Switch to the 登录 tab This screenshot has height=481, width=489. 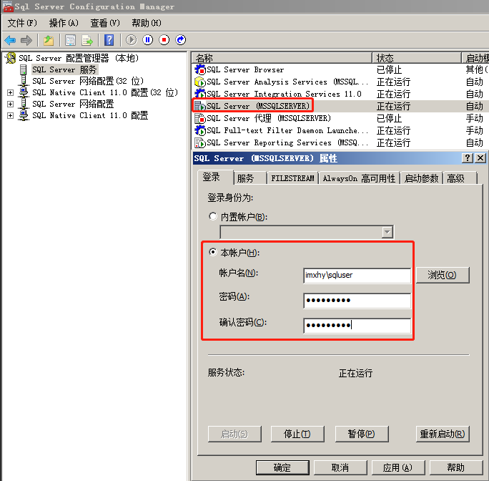215,177
